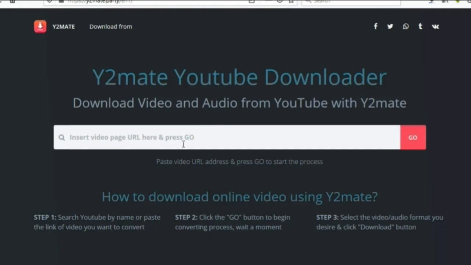Focus the "Insert video page URL" field
This screenshot has width=471, height=265.
click(x=227, y=137)
